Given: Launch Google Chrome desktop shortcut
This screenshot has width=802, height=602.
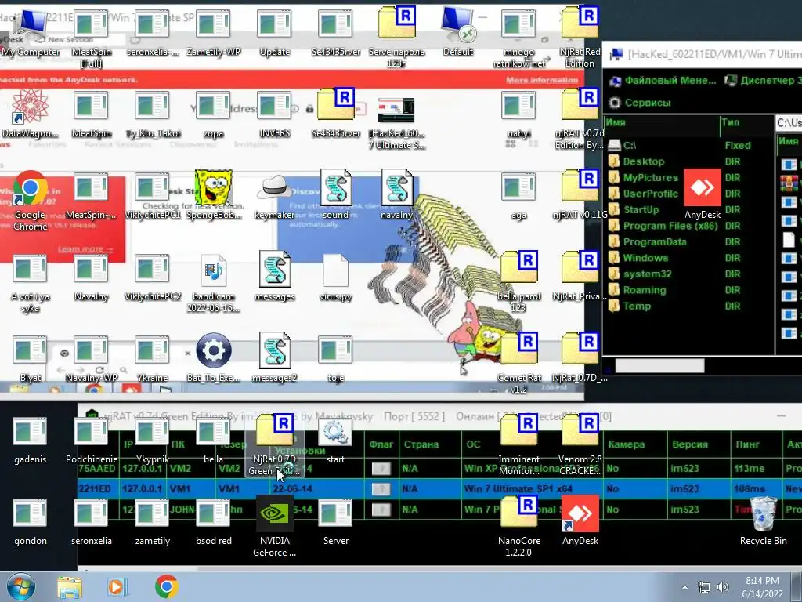Looking at the screenshot, I should point(30,201).
